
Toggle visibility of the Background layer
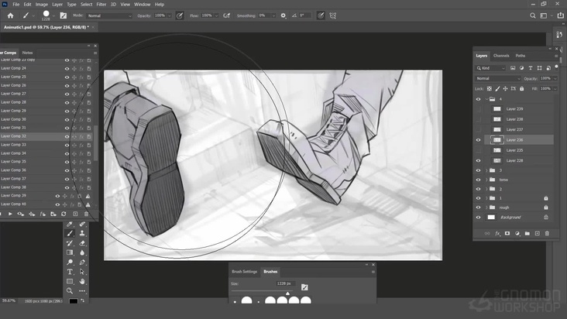(x=479, y=218)
